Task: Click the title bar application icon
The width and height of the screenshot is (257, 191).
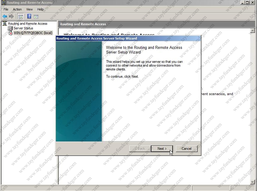Action: coord(3,2)
